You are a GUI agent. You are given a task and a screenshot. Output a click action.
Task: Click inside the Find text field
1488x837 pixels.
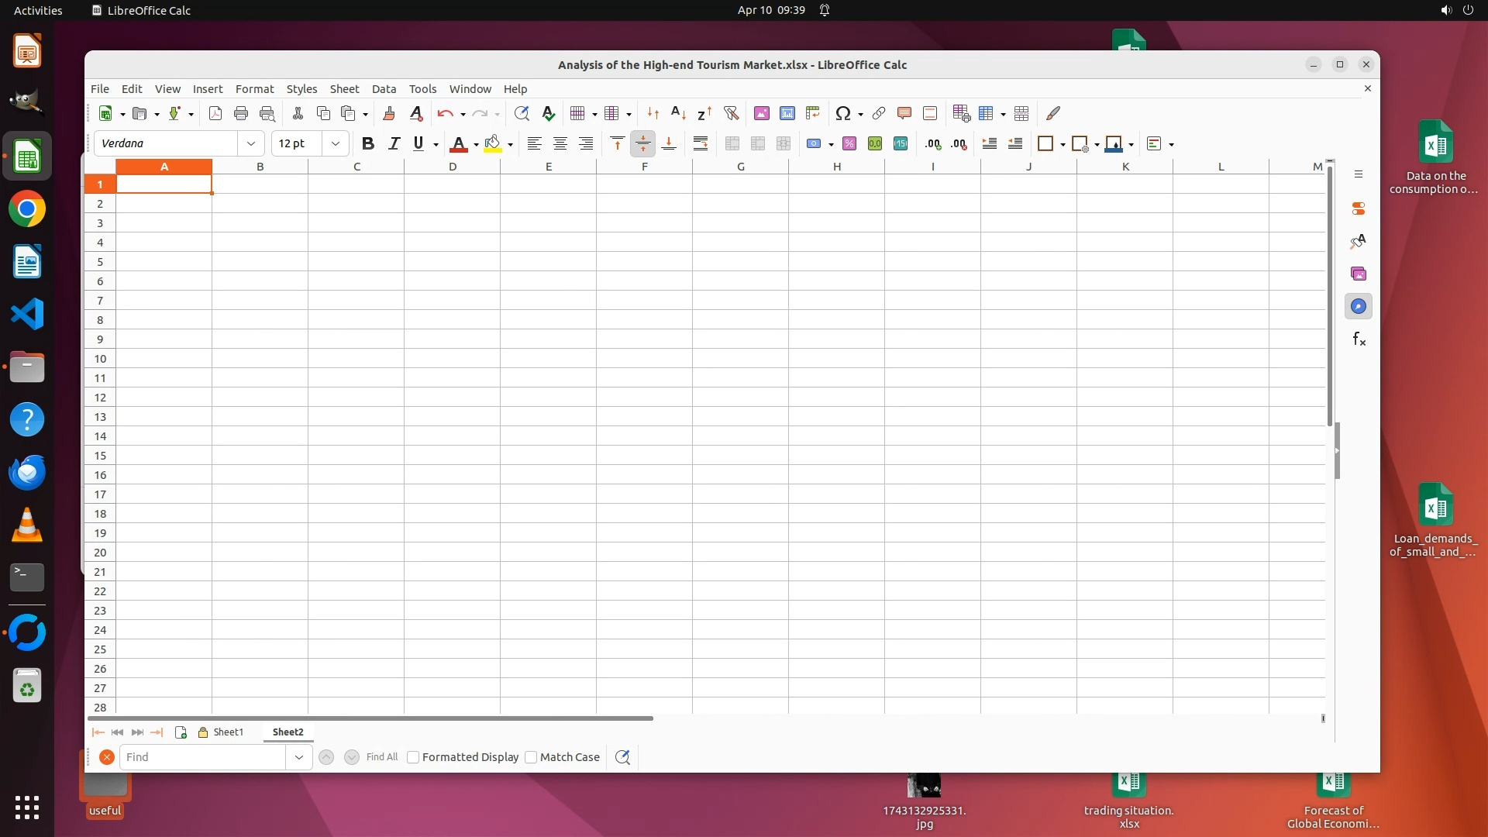pos(203,757)
